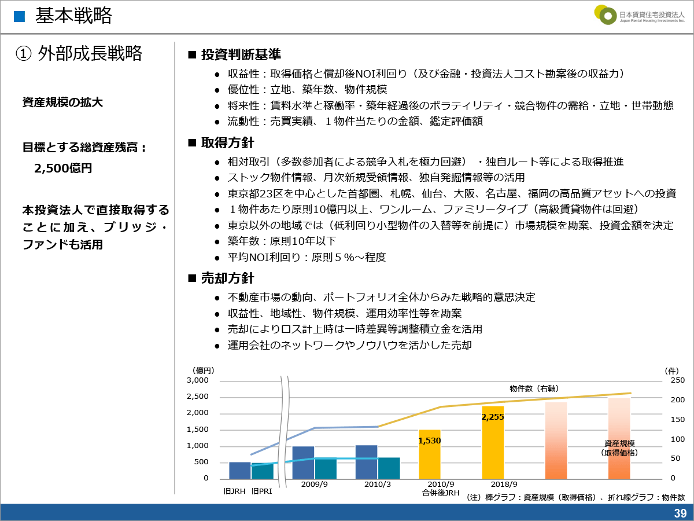The height and width of the screenshot is (521, 694).
Task: Click the teal 旧PRI bar
Action: 262,471
